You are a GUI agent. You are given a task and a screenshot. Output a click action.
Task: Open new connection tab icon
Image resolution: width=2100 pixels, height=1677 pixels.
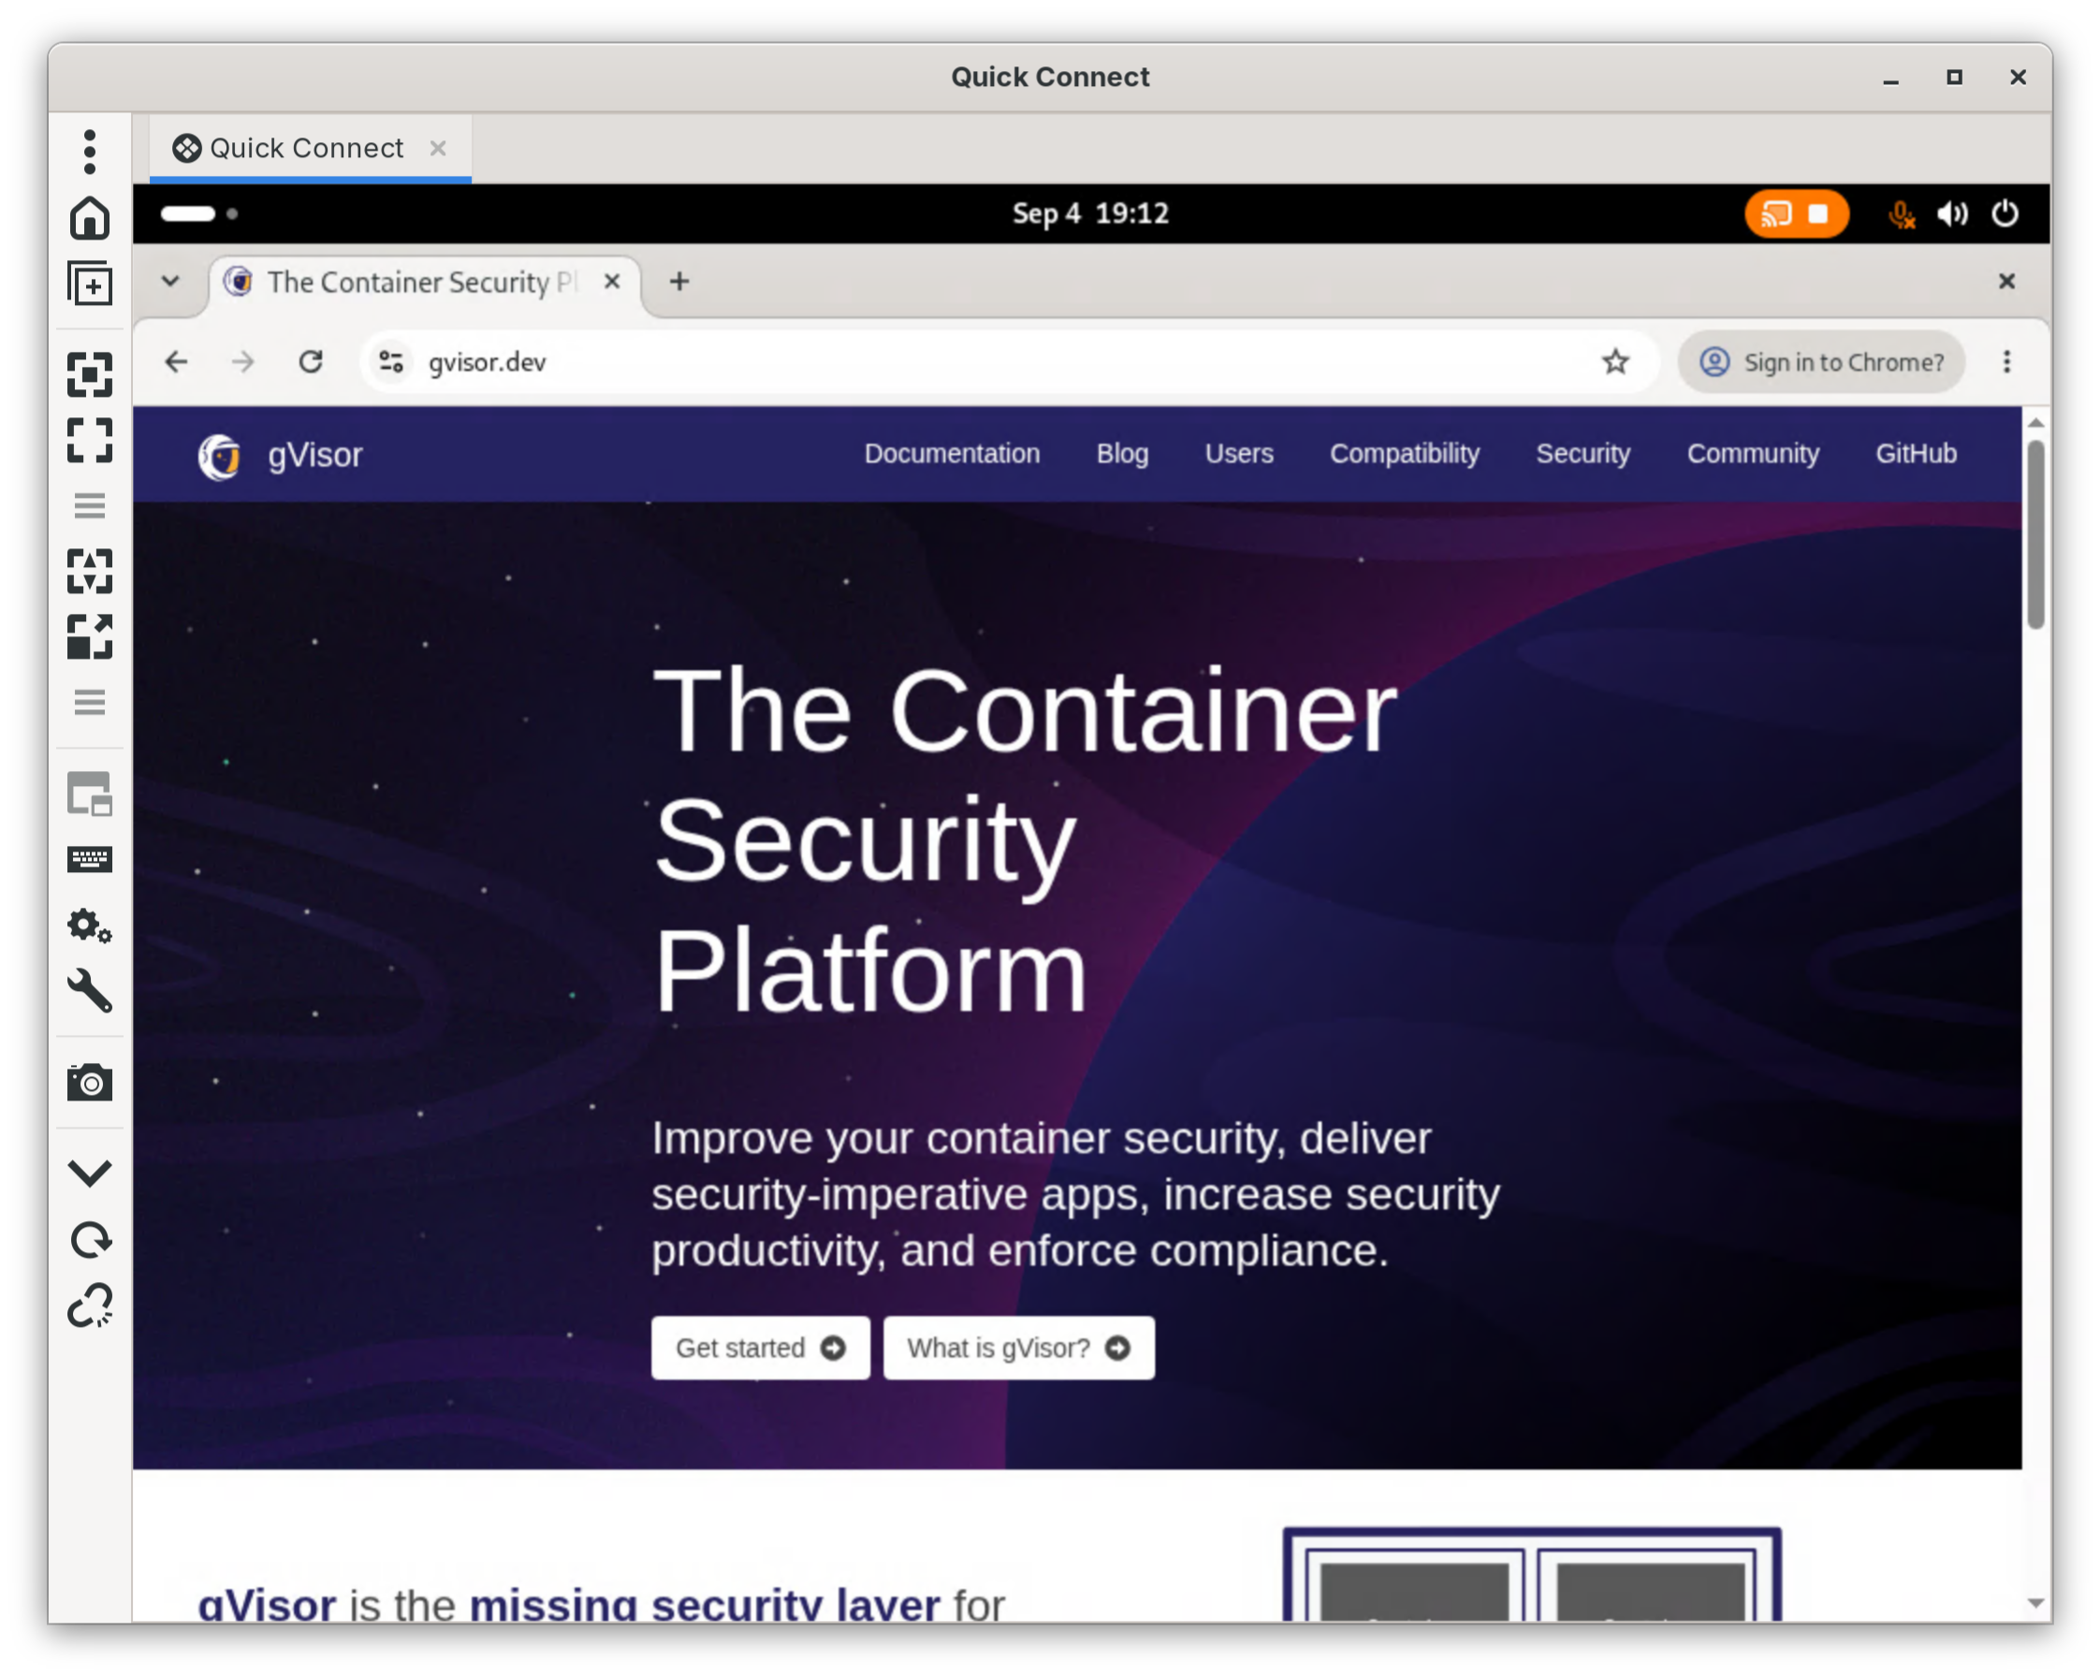coord(90,284)
